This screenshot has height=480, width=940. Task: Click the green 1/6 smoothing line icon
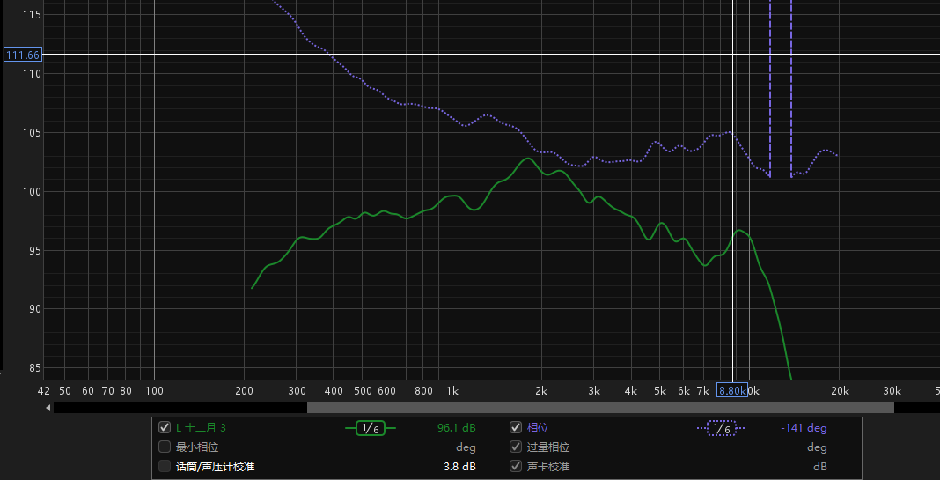pos(370,428)
